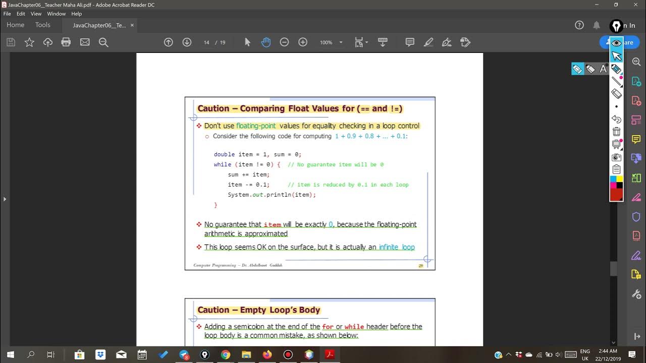Open the Window menu
This screenshot has width=646, height=363.
[56, 14]
